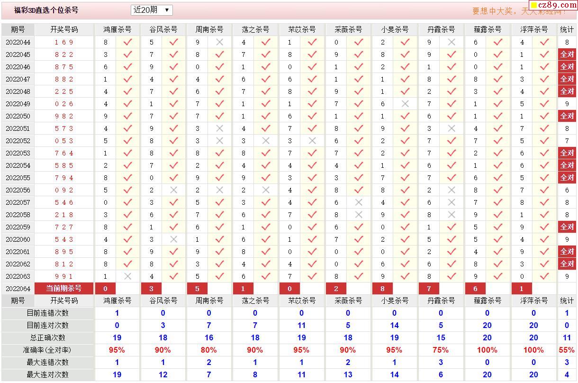The width and height of the screenshot is (578, 383).
Task: Click the red checkmark for 采薇杀号 in row 2022053
Action: point(359,153)
